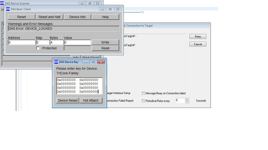Click the DAS logo icon of Basic Client window

[8, 9]
